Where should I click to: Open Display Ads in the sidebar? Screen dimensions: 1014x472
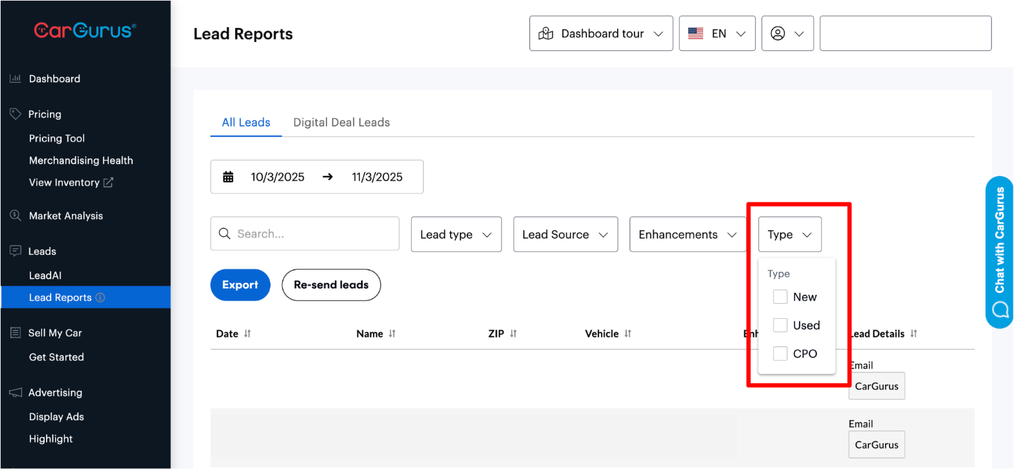click(x=56, y=417)
